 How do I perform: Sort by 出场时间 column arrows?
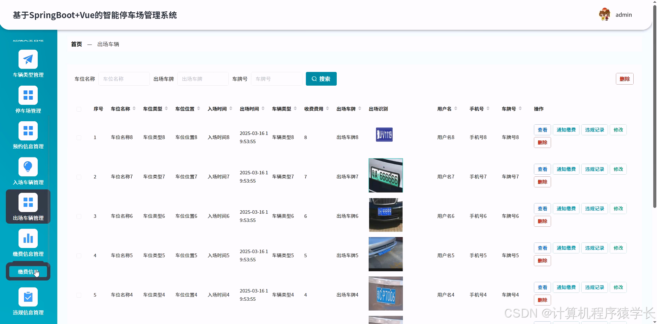[263, 109]
